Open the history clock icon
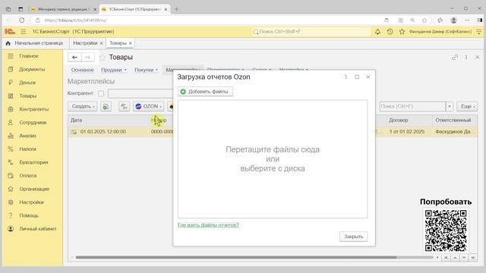Screen dimensions: 486x273 click(x=390, y=32)
